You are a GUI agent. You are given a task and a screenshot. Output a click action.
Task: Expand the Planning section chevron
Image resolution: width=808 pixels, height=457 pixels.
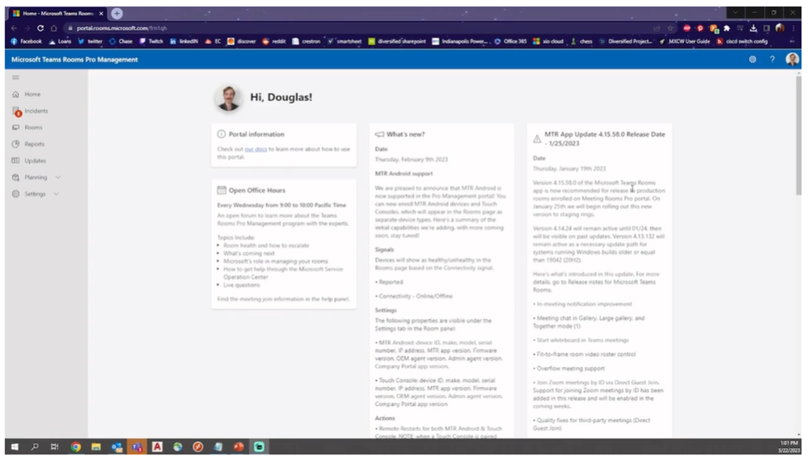coord(57,177)
